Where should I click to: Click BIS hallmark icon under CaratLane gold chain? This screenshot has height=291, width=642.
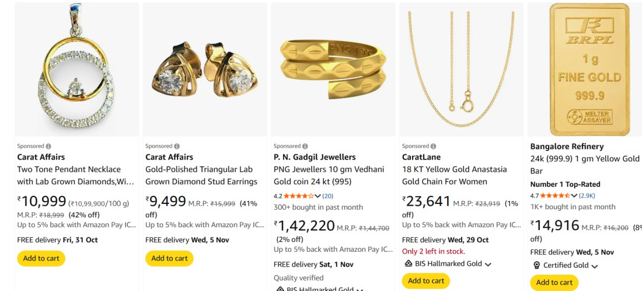pyautogui.click(x=409, y=264)
